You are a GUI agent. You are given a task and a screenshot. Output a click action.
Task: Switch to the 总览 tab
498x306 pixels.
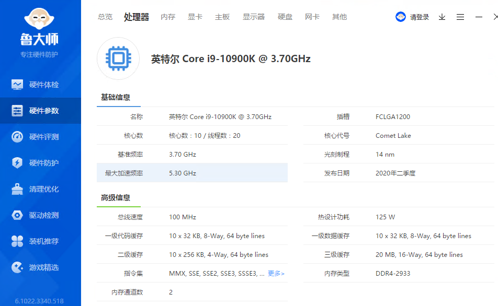click(x=105, y=17)
